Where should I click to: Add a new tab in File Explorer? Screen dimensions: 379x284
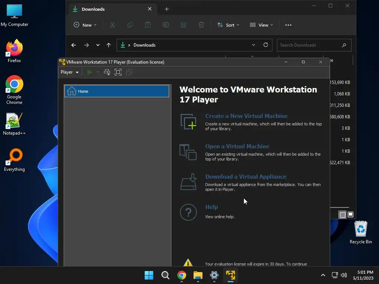167,9
